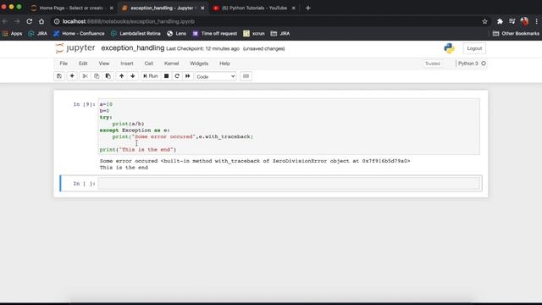Move selected cell up arrow
The height and width of the screenshot is (305, 542).
click(122, 76)
